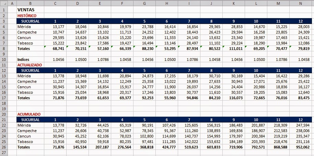The height and width of the screenshot is (156, 314).
Task: Select cell with value 30,557
Action: [234, 92]
